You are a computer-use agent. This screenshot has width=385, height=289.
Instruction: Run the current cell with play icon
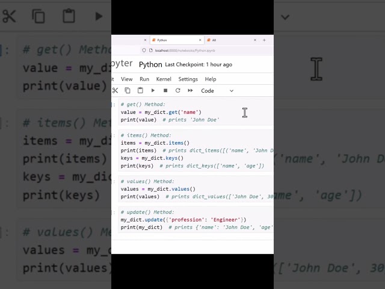(x=153, y=90)
